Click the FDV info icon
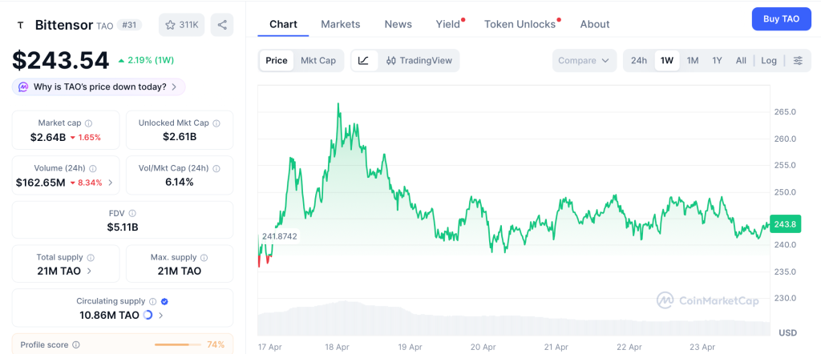The height and width of the screenshot is (354, 821). [132, 214]
